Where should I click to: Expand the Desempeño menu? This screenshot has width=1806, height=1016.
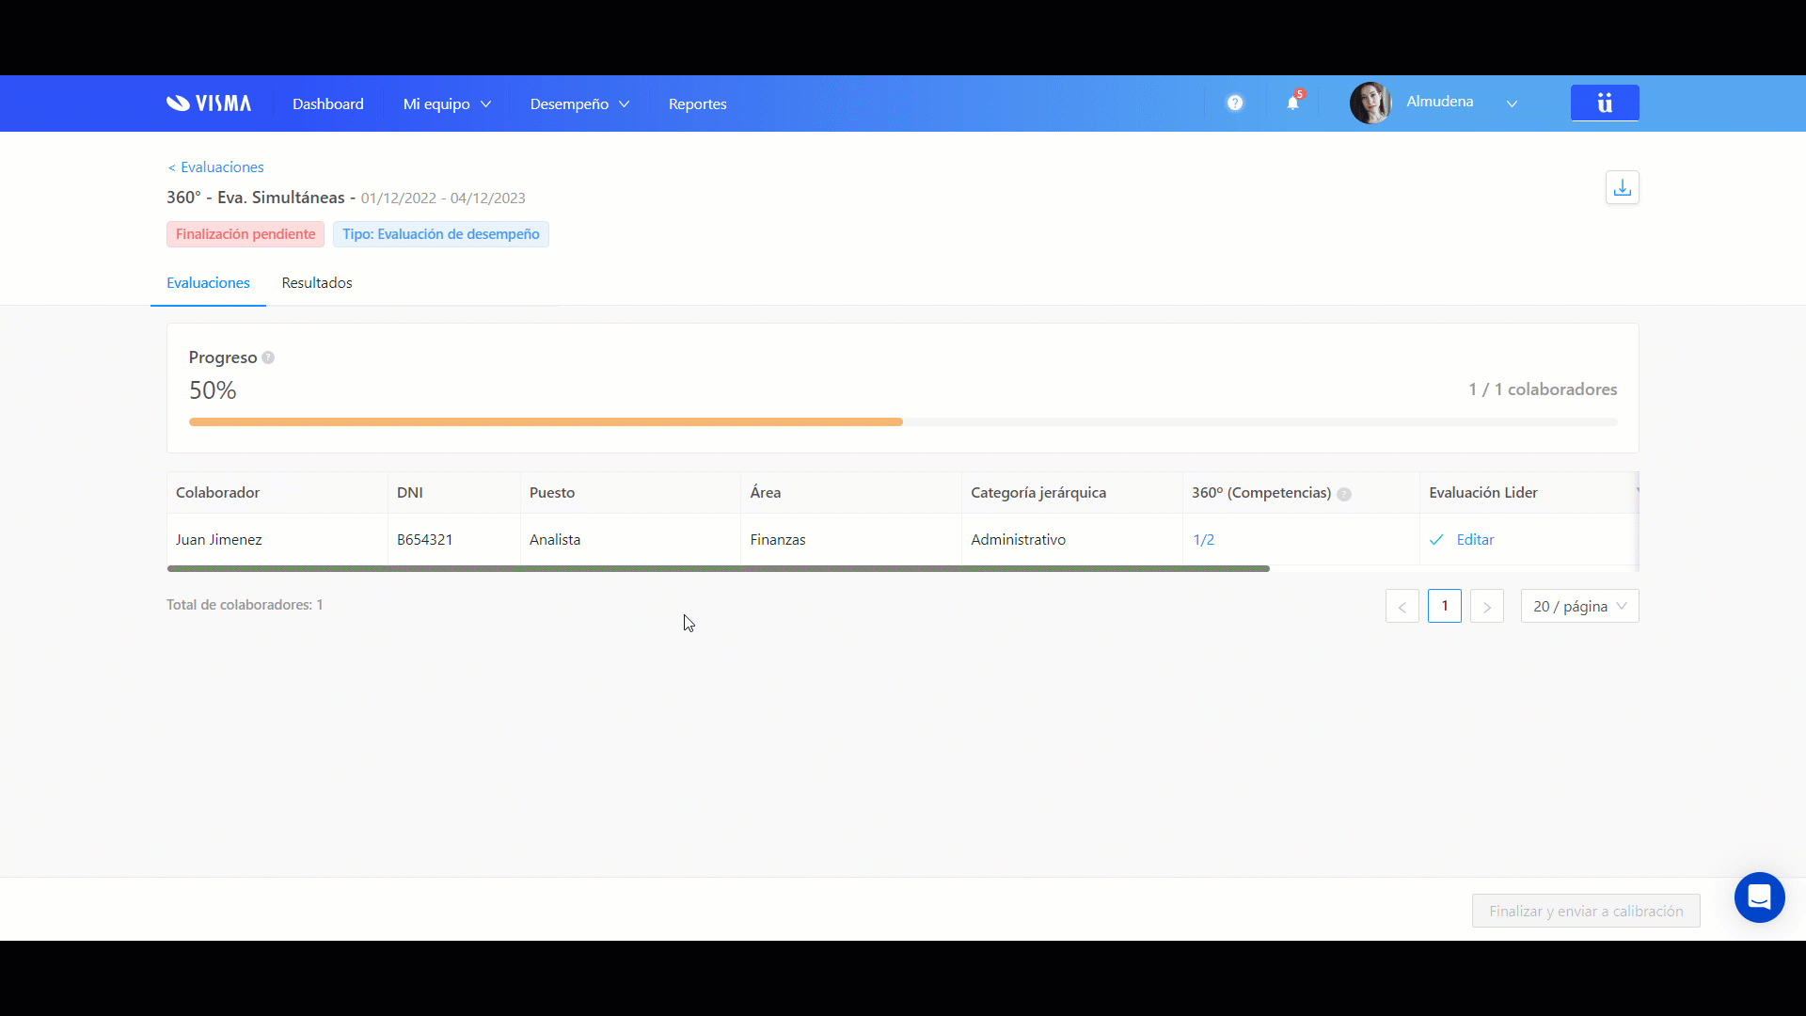tap(579, 103)
